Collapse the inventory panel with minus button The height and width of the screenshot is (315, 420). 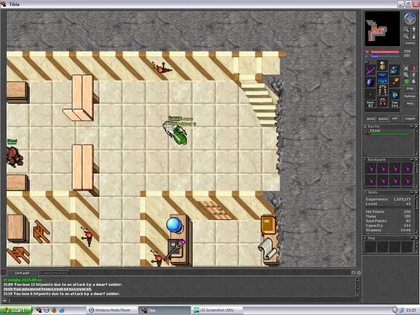click(x=367, y=62)
